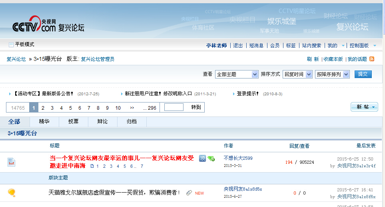Open 控制面板 control panel link

click(359, 46)
